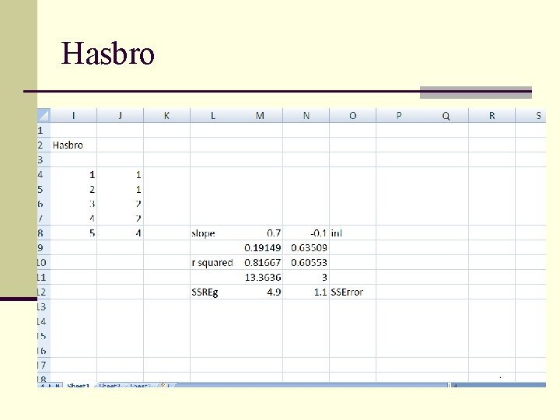The image size is (560, 420).
Task: Select column P header
Action: [399, 115]
